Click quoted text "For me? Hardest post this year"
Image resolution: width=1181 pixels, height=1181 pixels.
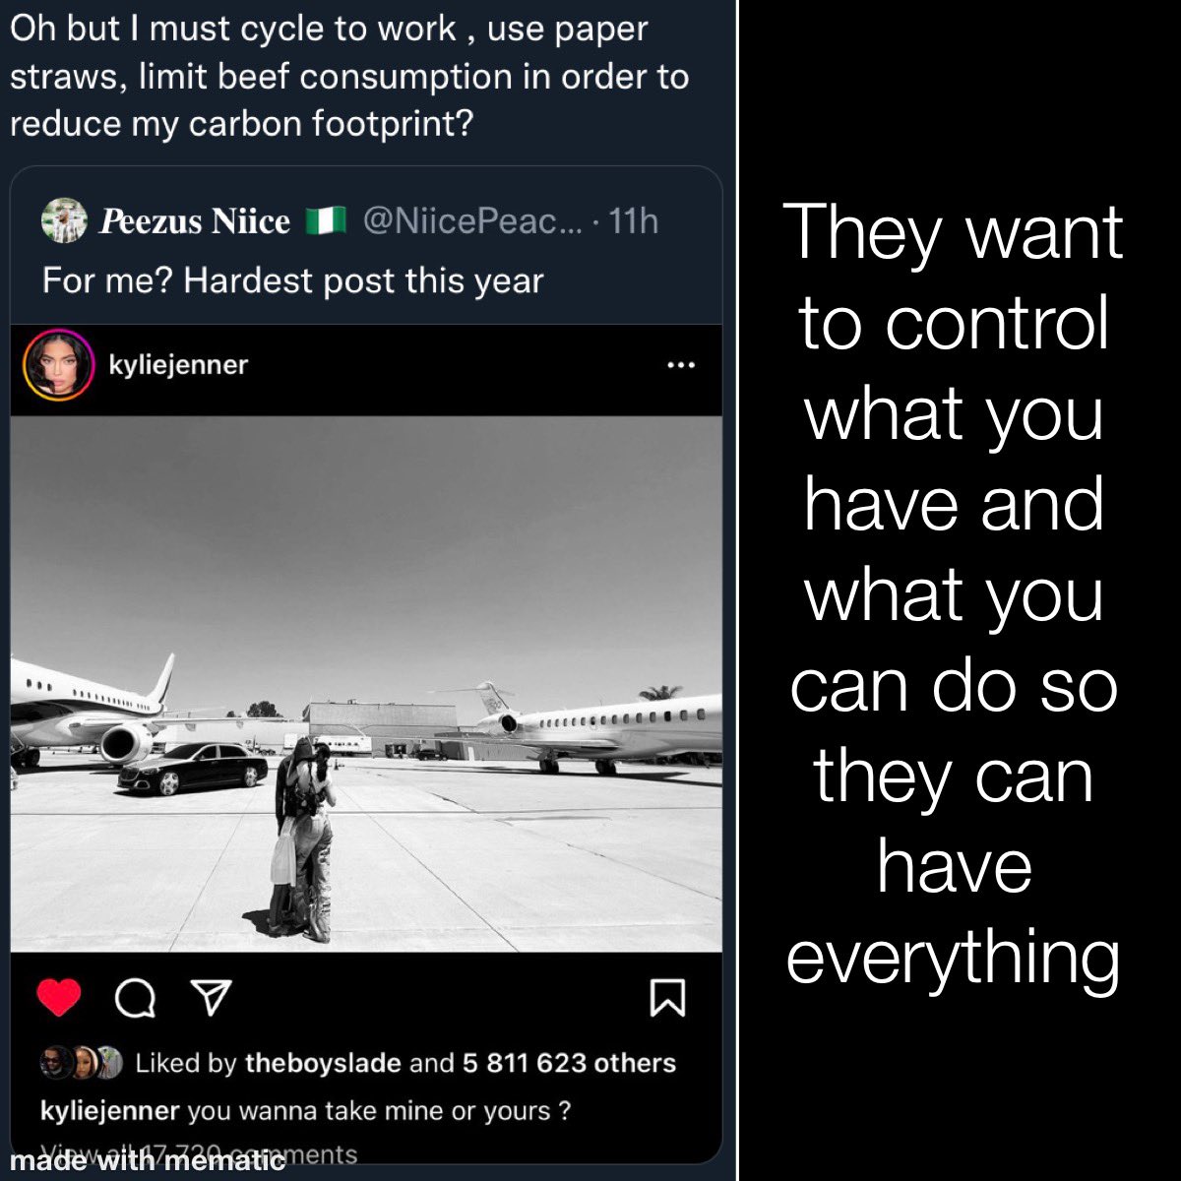coord(292,281)
